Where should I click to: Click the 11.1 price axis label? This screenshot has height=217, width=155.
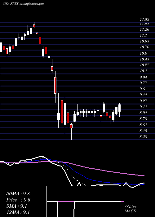143,35
